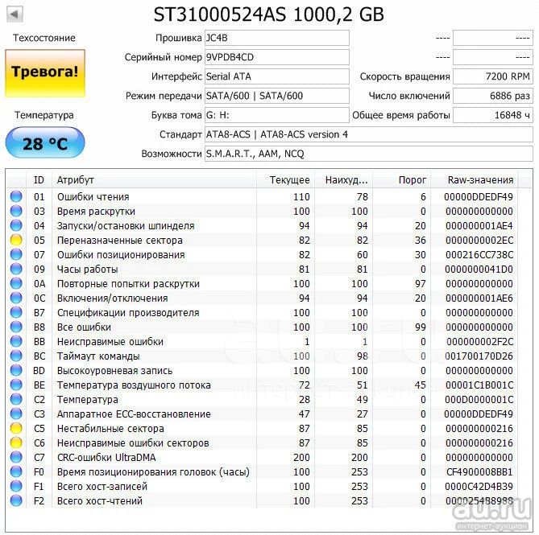
Task: Click status icon for Часы работы
Action: pos(16,269)
